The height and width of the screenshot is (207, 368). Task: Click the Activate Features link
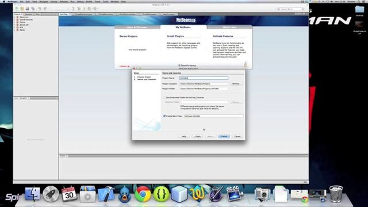click(x=223, y=36)
